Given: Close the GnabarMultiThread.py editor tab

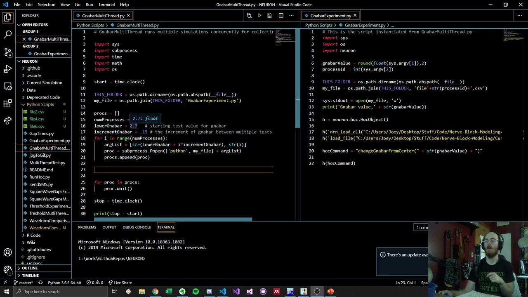Looking at the screenshot, I should click(x=128, y=16).
